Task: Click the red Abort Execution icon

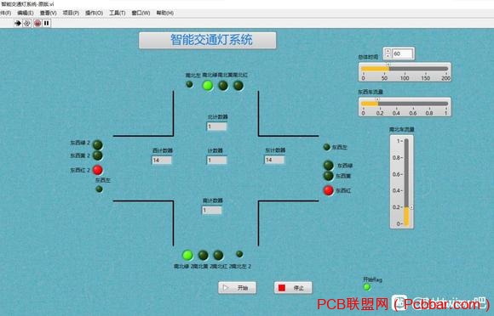Action: tap(37, 23)
